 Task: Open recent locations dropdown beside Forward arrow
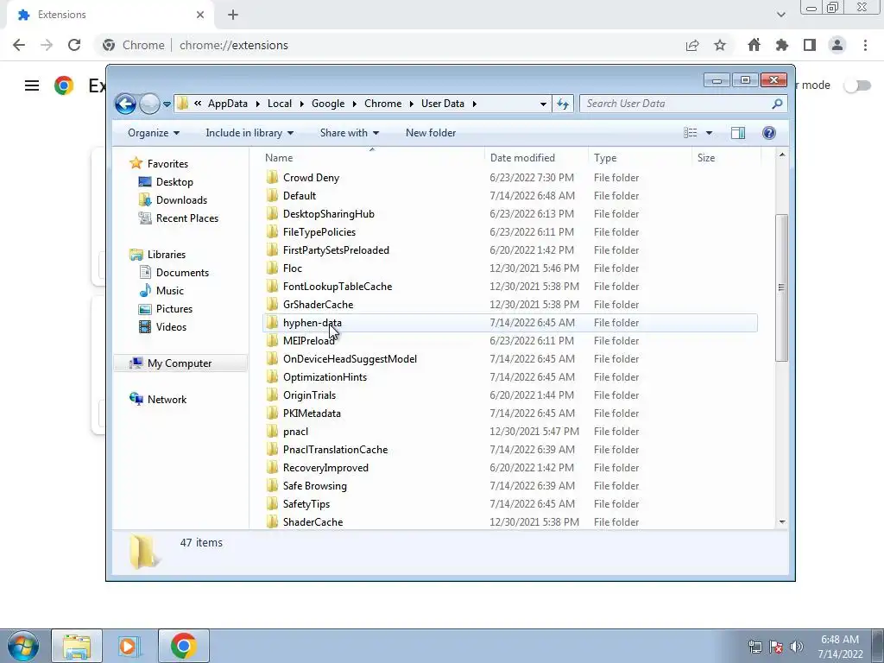(x=167, y=104)
